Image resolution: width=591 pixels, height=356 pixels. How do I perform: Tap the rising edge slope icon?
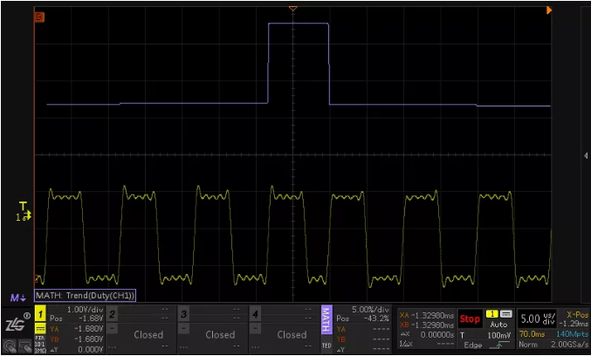500,345
